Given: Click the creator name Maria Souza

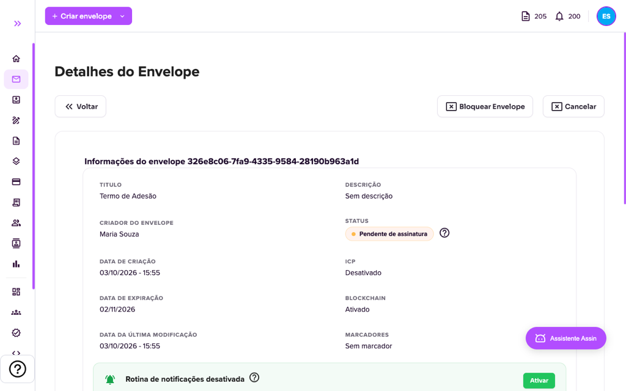Looking at the screenshot, I should coord(119,234).
